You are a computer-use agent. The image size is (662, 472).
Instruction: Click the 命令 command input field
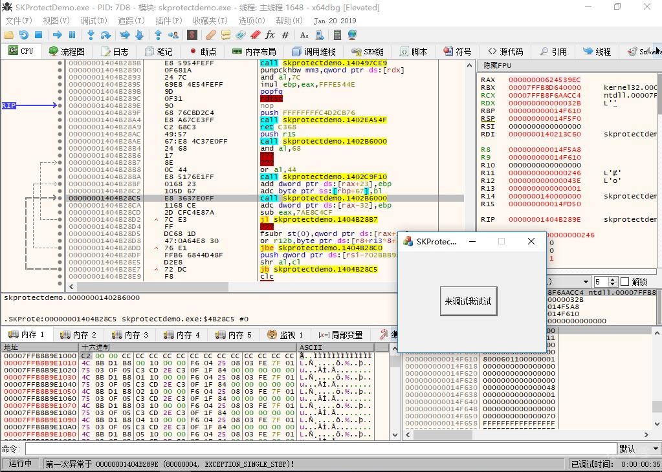tap(320, 449)
